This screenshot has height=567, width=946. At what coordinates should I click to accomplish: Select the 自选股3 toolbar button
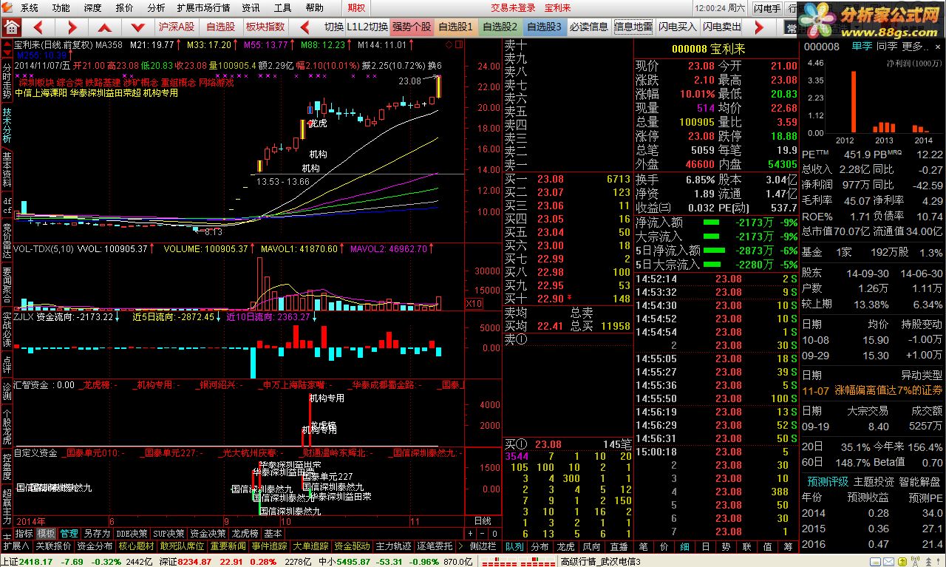click(545, 27)
